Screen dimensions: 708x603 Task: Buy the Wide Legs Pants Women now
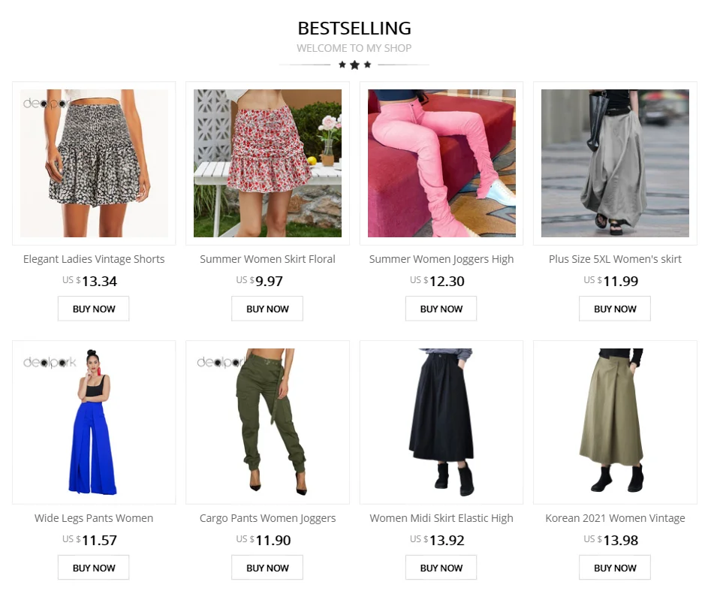[x=93, y=568]
